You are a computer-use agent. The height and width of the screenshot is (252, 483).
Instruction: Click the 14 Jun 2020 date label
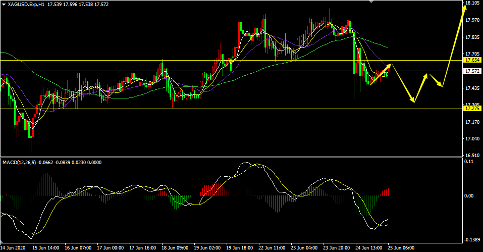13,247
